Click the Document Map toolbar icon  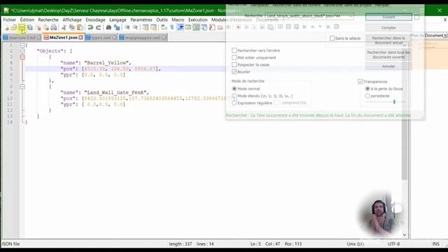click(196, 27)
